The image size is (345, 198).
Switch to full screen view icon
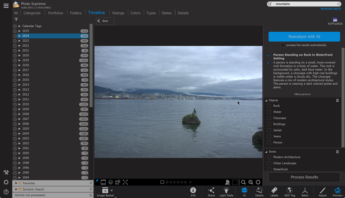[x=125, y=182]
